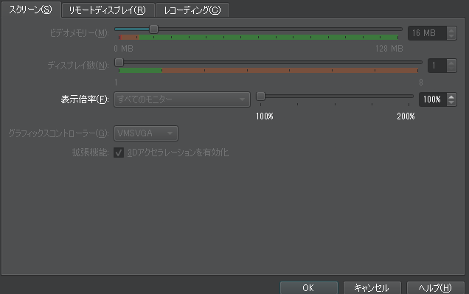Click the OK button
Screen dimensions: 469x294
click(x=309, y=287)
